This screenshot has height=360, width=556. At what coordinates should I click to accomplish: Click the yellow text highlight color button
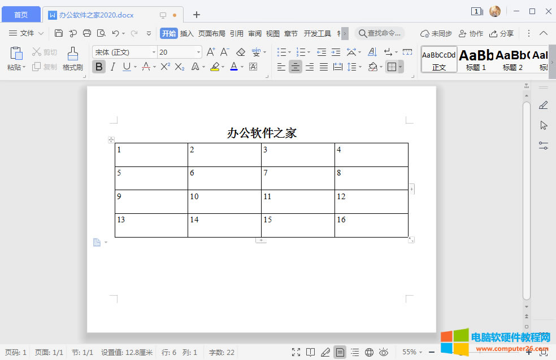tap(215, 67)
